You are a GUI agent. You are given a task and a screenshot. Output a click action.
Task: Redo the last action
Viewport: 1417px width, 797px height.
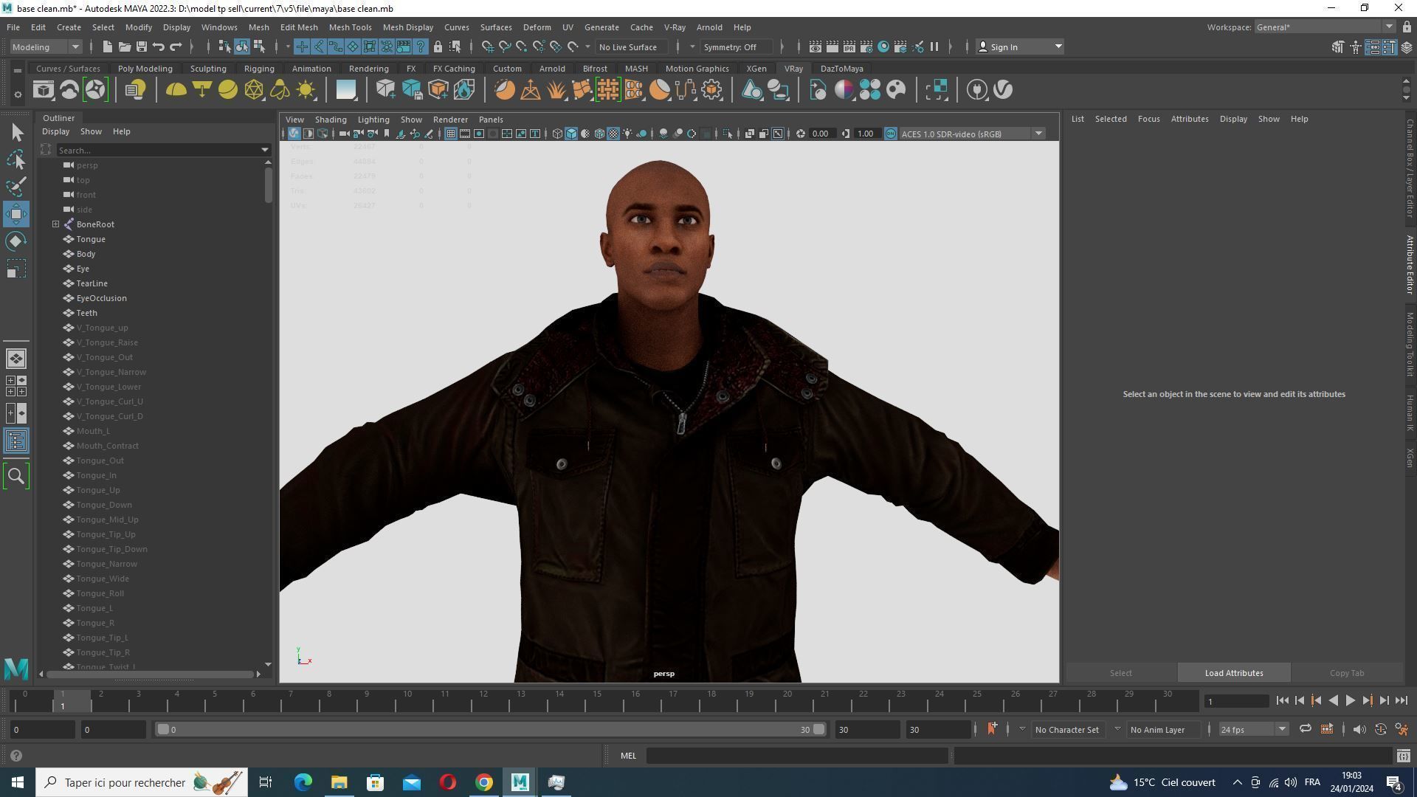point(176,47)
